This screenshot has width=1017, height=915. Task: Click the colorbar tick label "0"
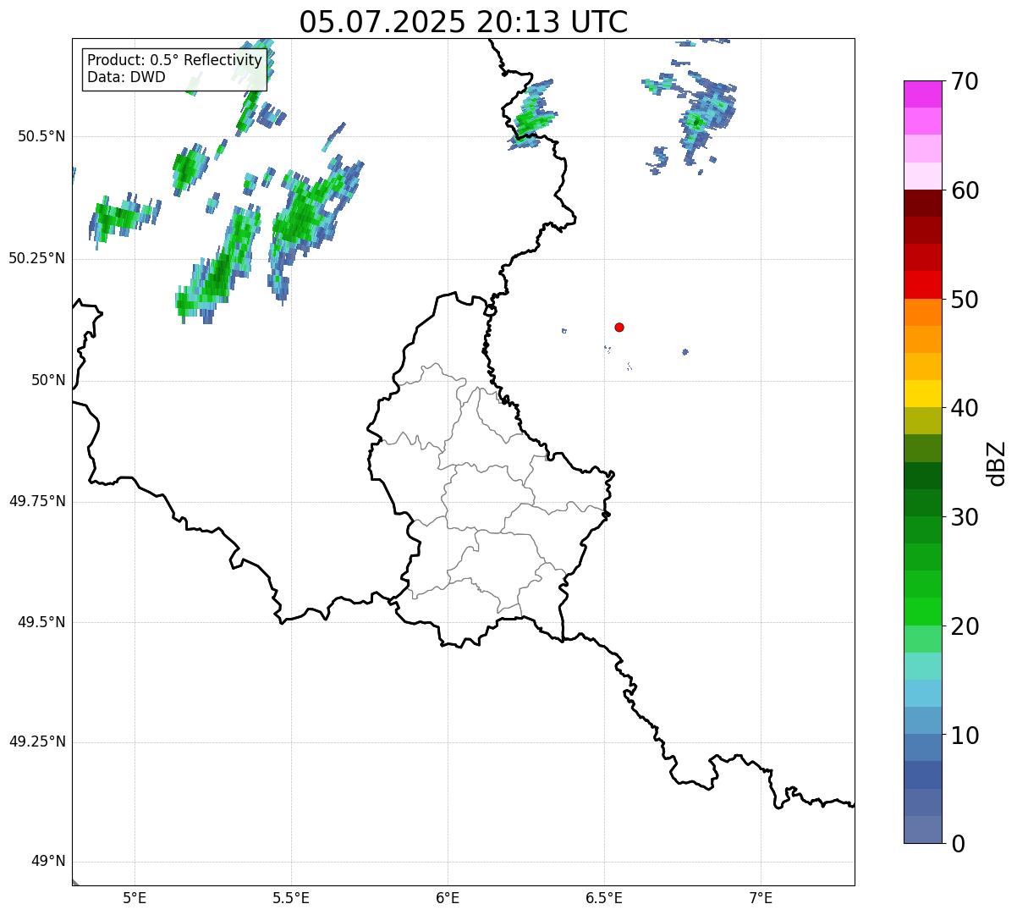coord(958,844)
